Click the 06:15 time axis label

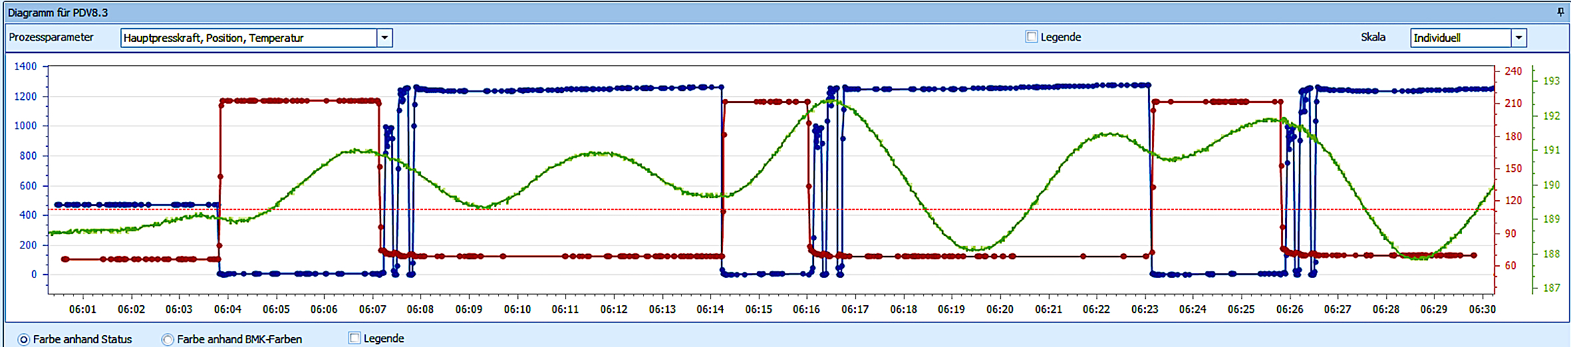click(758, 309)
